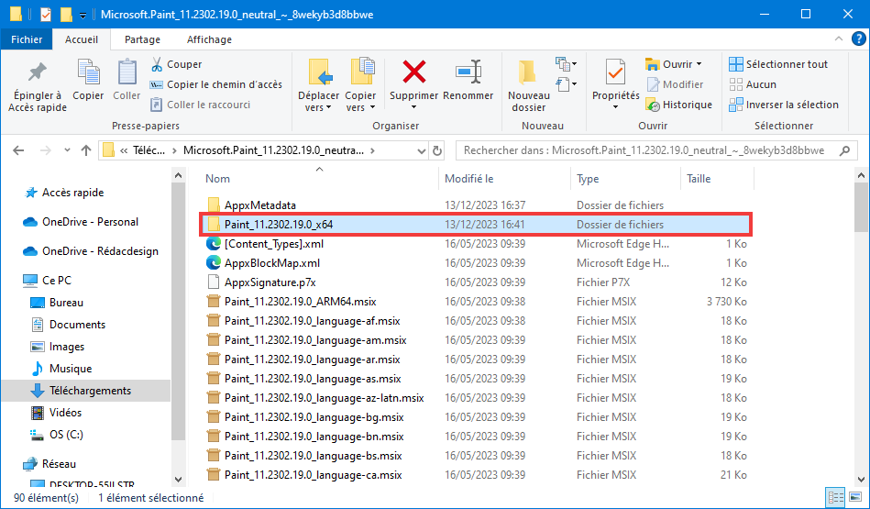Image resolution: width=870 pixels, height=509 pixels.
Task: Click the Épingler à Accès rapide pin icon
Action: pos(38,72)
